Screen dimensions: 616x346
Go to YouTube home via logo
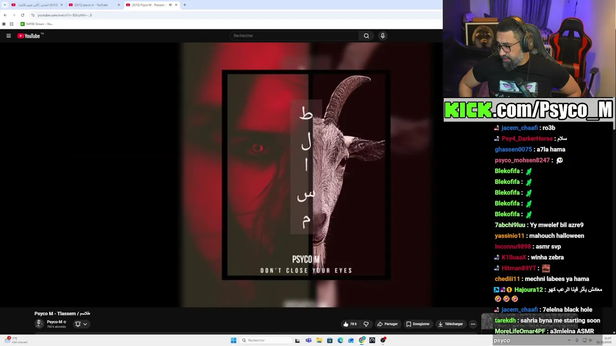pos(30,36)
